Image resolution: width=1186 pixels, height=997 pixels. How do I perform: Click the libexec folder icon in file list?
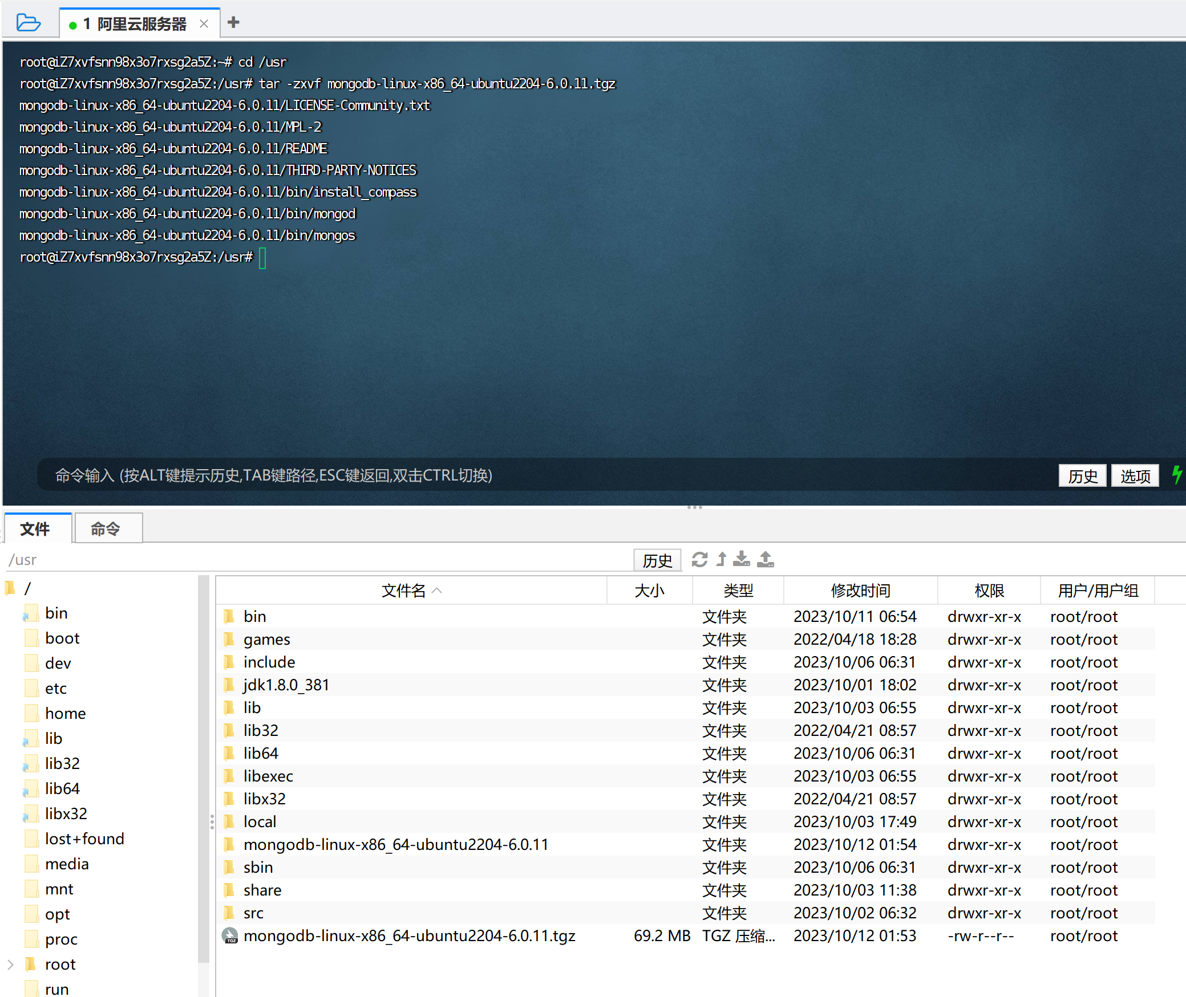[229, 776]
